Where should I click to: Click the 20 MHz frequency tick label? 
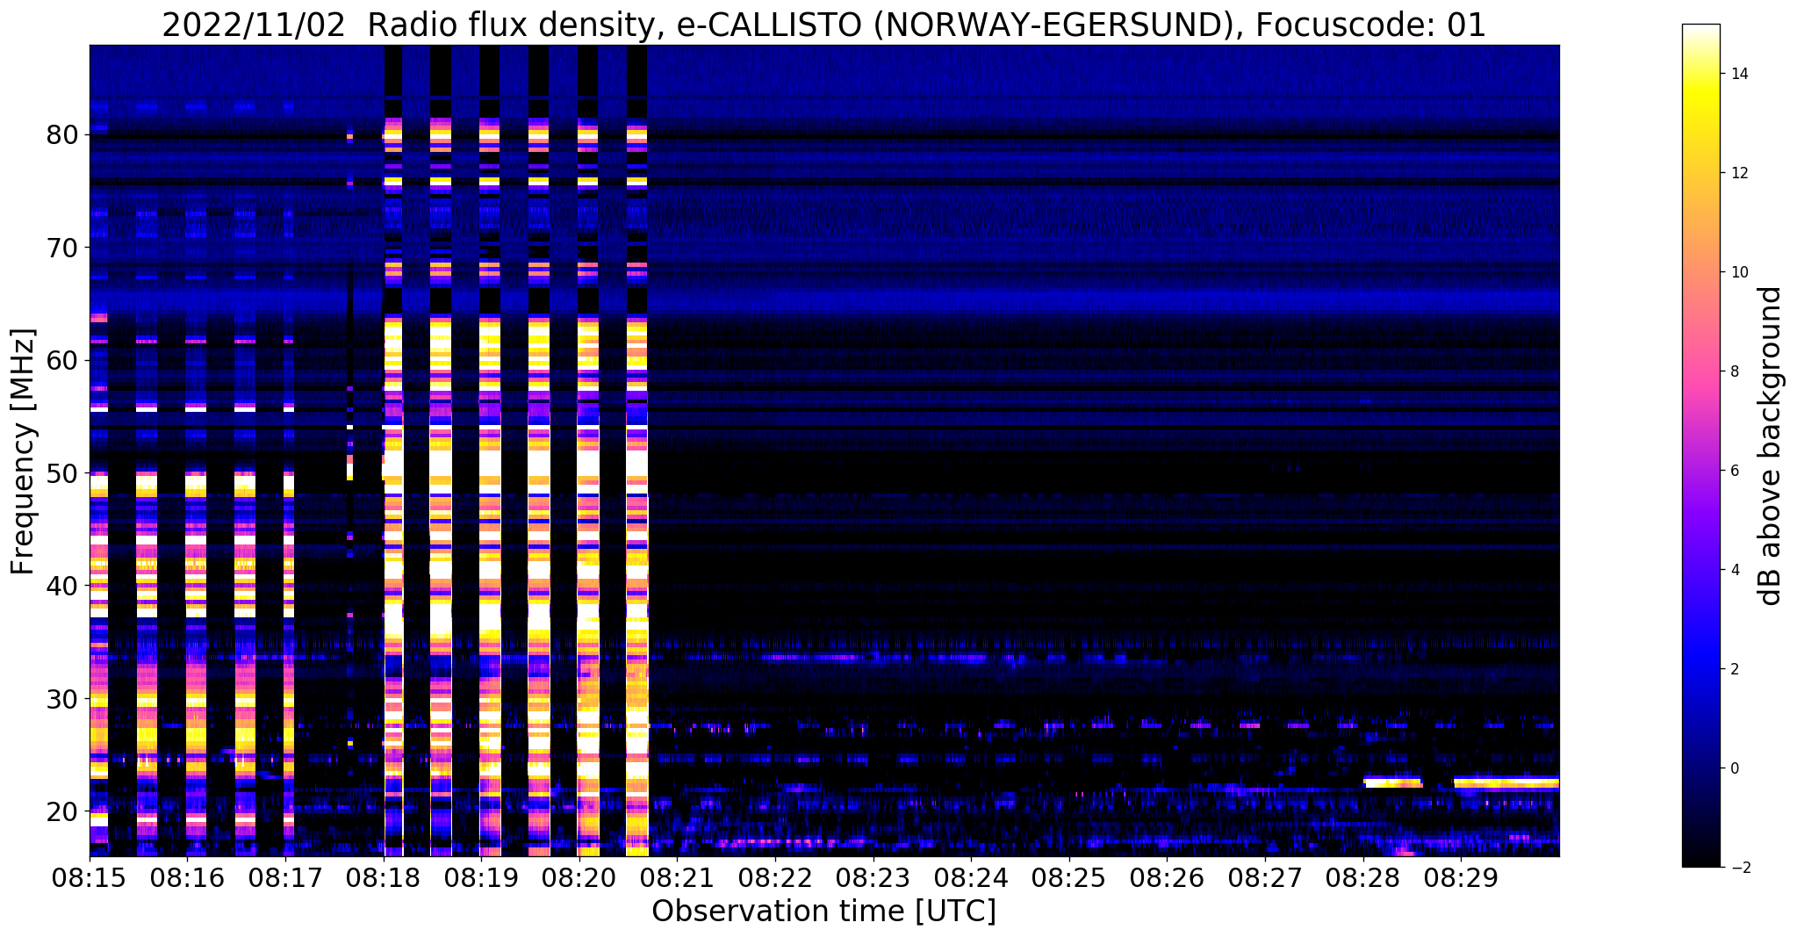click(62, 811)
